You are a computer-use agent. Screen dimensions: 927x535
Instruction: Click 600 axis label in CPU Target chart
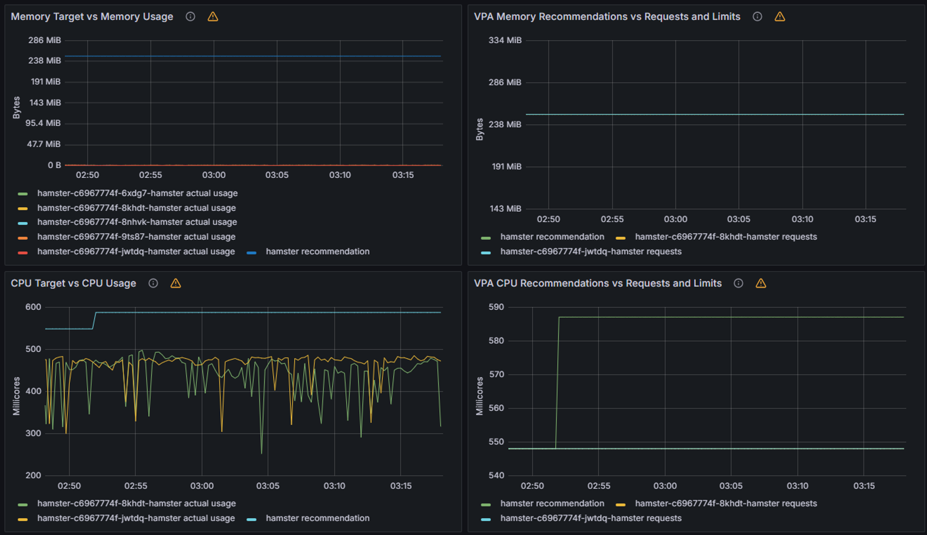[33, 306]
